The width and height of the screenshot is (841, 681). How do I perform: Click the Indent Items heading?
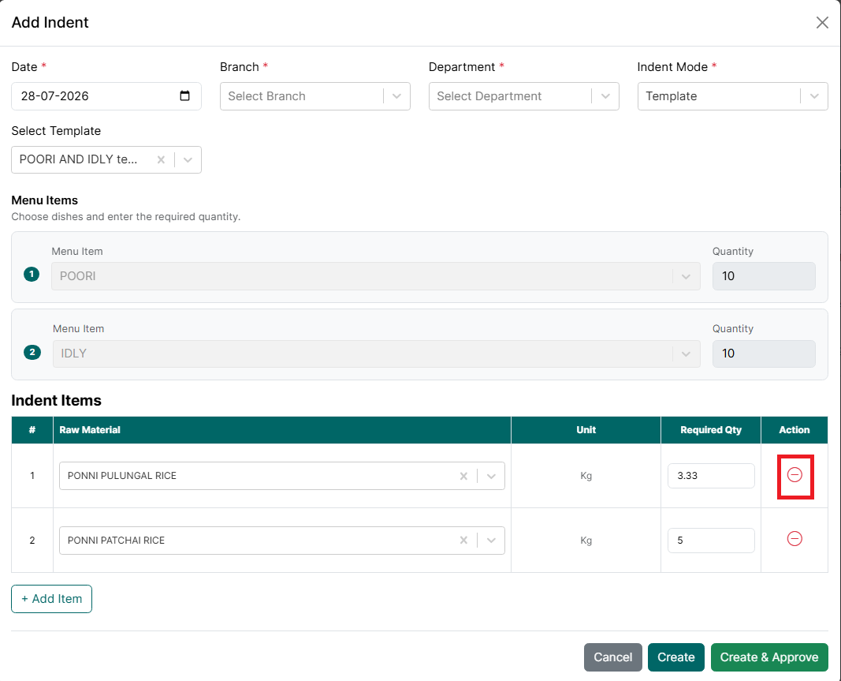[56, 401]
